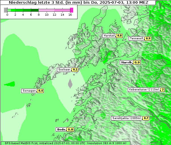The height and width of the screenshot is (145, 171).
Task: Select the Harstad 0.8 precipitation value
Action: (119, 36)
